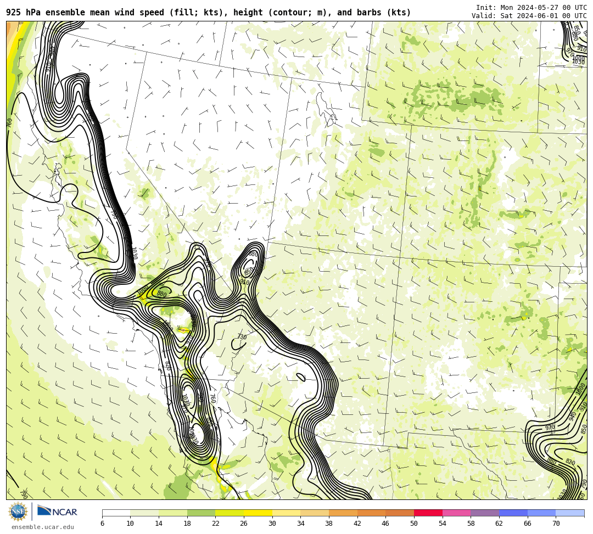The width and height of the screenshot is (593, 534).
Task: Click the colorbar tick label 10
Action: (x=131, y=524)
